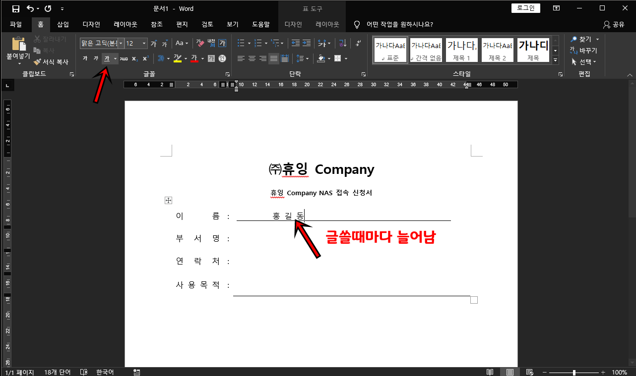636x376 pixels.
Task: Increase font size with the larger 가 icon
Action: point(154,44)
